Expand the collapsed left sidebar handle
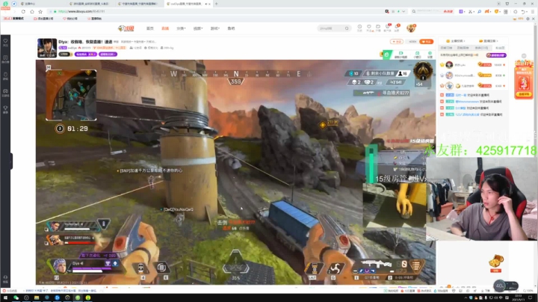The image size is (538, 302). tap(11, 161)
